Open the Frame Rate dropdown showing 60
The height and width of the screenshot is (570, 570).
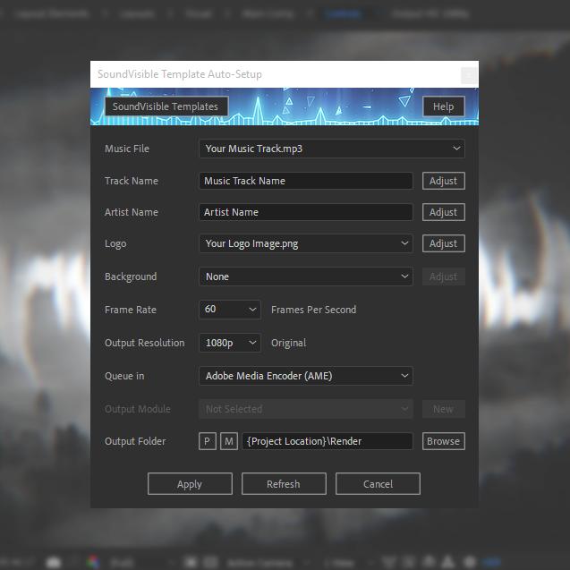click(230, 310)
